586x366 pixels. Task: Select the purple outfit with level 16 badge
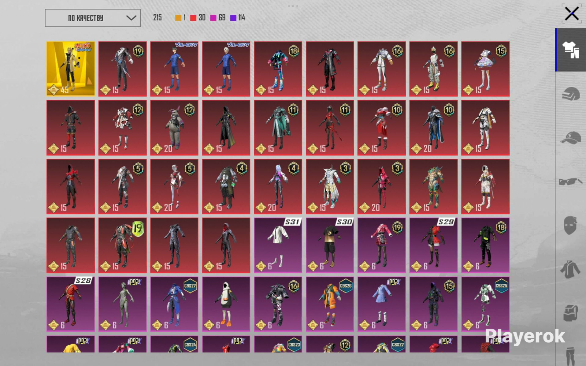[278, 304]
